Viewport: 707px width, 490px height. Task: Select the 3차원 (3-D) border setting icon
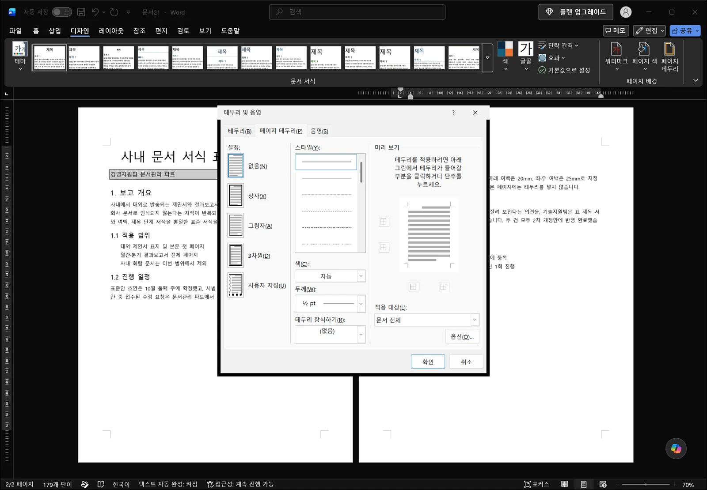coord(236,255)
